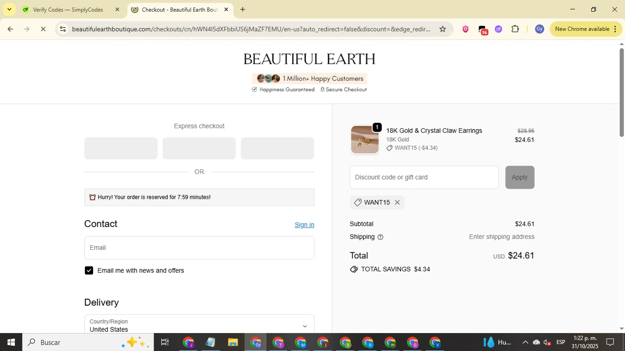Image resolution: width=625 pixels, height=351 pixels.
Task: Close the Verify Codes SimplyCodes tab
Action: [117, 9]
